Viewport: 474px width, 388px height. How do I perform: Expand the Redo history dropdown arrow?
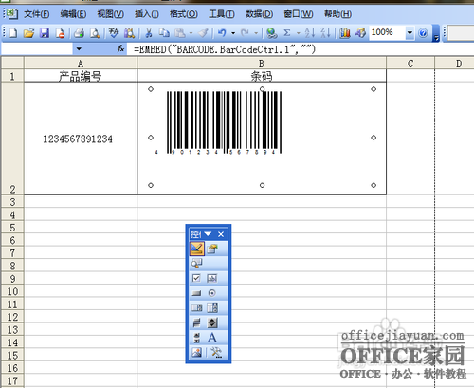[256, 33]
